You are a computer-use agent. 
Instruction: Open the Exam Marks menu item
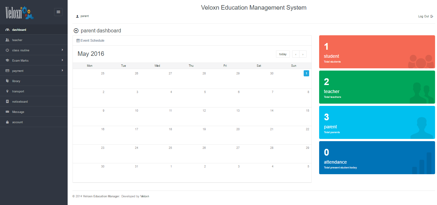pos(20,61)
